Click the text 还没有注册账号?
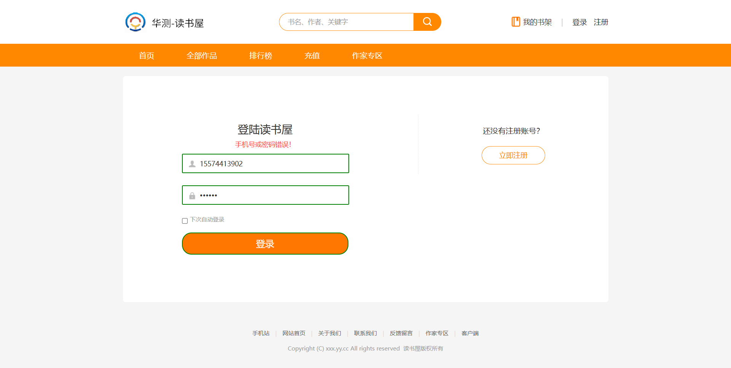This screenshot has width=731, height=368. tap(511, 131)
